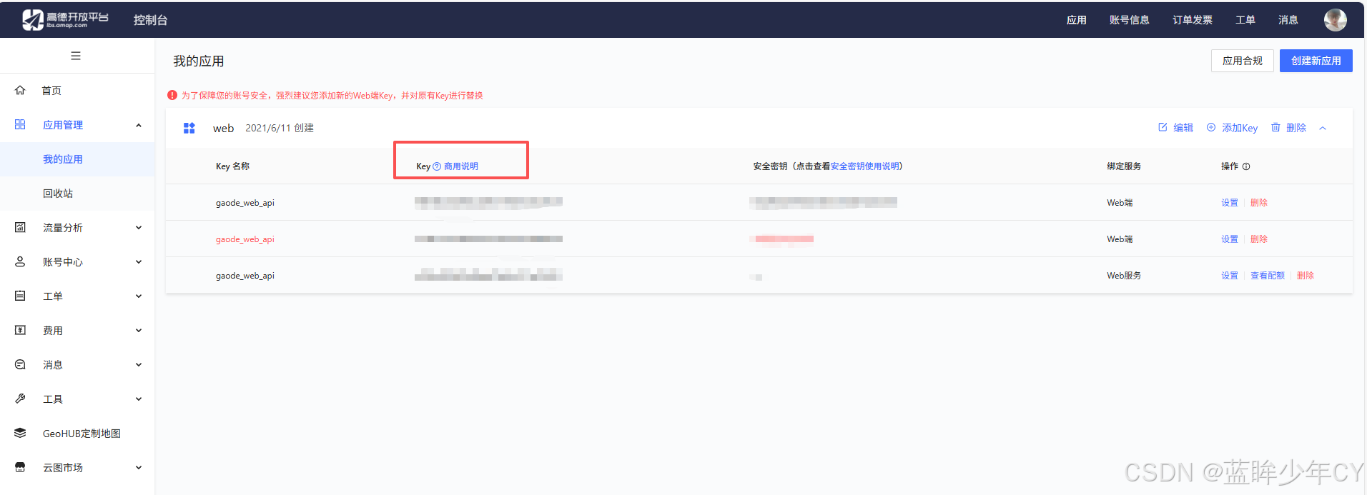Click 设置 for the red gaode_web_api row
Screen dimensions: 1367x495
point(1229,239)
